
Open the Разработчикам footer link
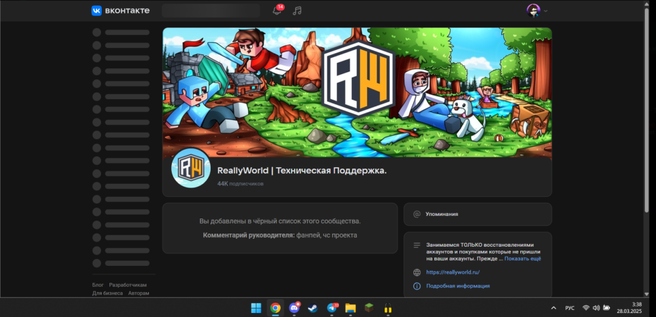(x=128, y=285)
